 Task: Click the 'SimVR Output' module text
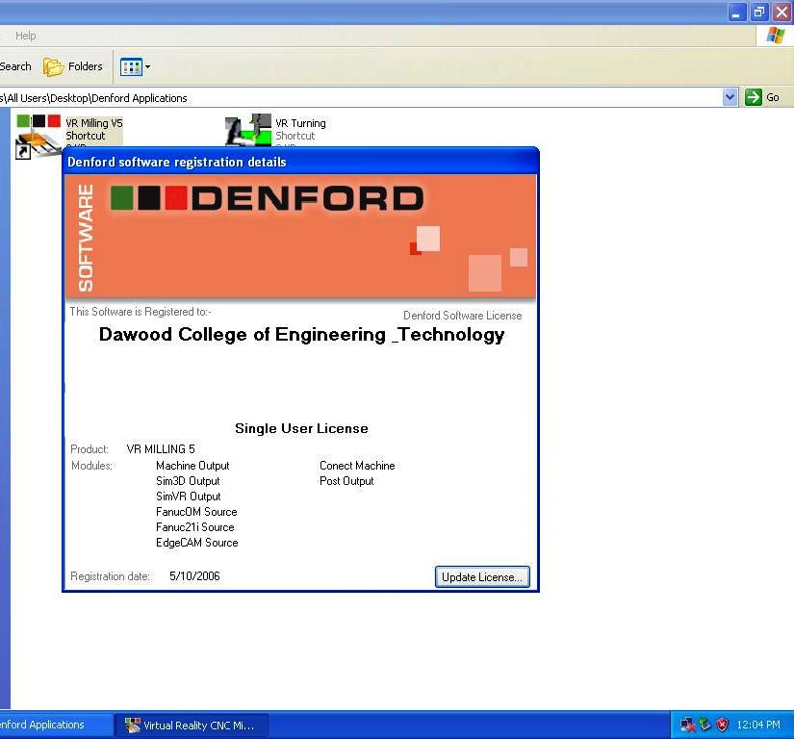pos(189,497)
